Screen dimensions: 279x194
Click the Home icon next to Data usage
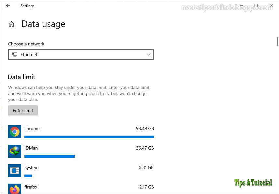click(11, 23)
